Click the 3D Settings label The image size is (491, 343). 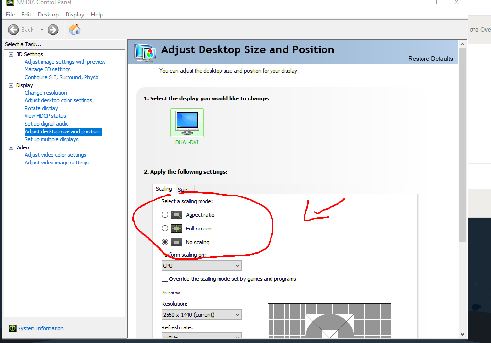point(30,54)
